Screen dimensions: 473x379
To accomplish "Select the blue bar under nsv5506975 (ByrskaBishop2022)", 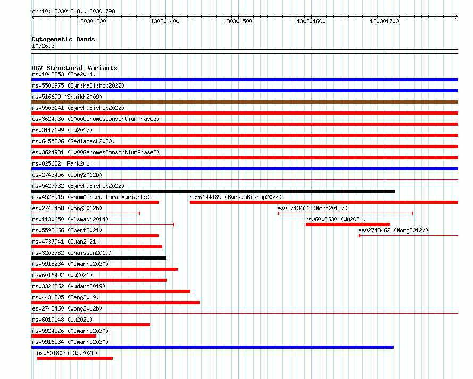I will pyautogui.click(x=244, y=91).
